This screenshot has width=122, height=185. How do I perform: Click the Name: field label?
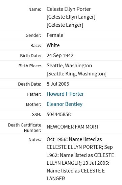(x=35, y=9)
